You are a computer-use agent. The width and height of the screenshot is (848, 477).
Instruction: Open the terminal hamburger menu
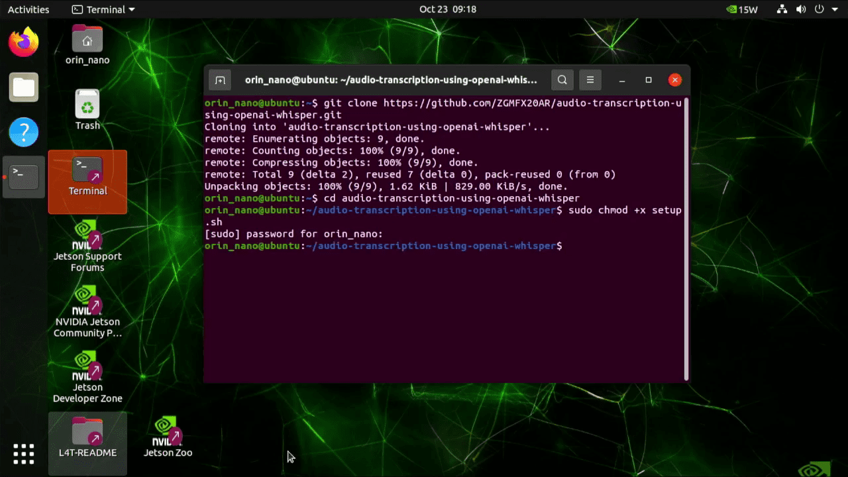point(590,79)
